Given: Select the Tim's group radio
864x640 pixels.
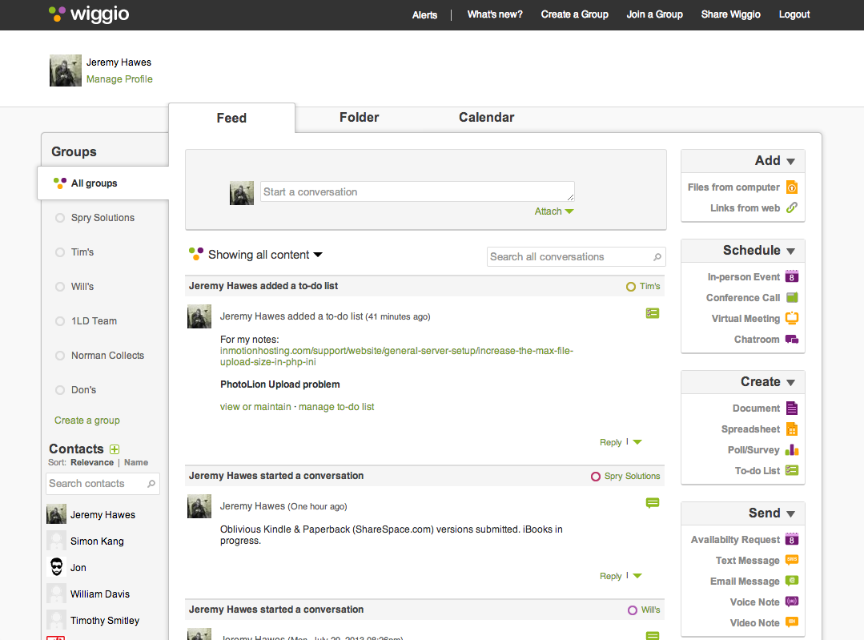Looking at the screenshot, I should click(60, 252).
